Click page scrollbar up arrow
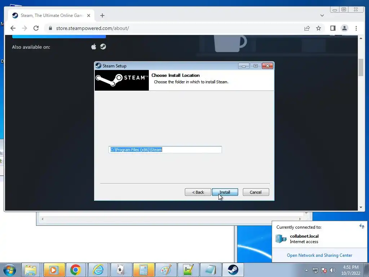Viewport: 369px width, 277px height. click(x=361, y=38)
